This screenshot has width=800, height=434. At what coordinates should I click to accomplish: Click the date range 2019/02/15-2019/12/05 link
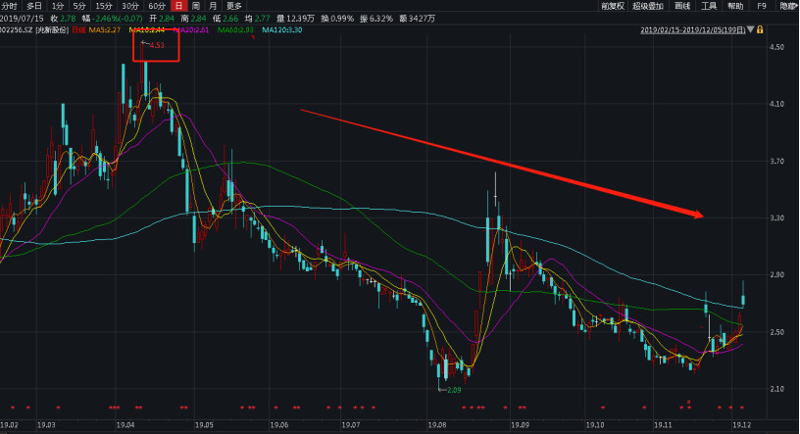click(692, 29)
